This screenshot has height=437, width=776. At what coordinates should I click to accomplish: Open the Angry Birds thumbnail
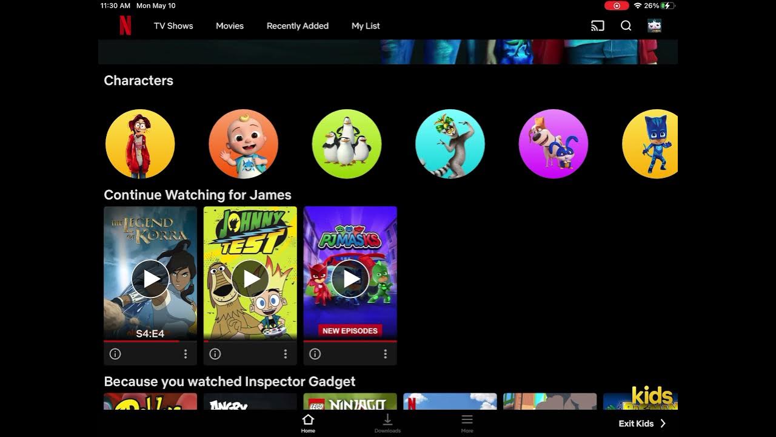(250, 402)
